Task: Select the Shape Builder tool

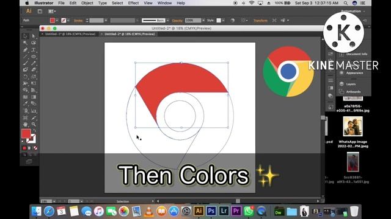Action: coord(26,90)
